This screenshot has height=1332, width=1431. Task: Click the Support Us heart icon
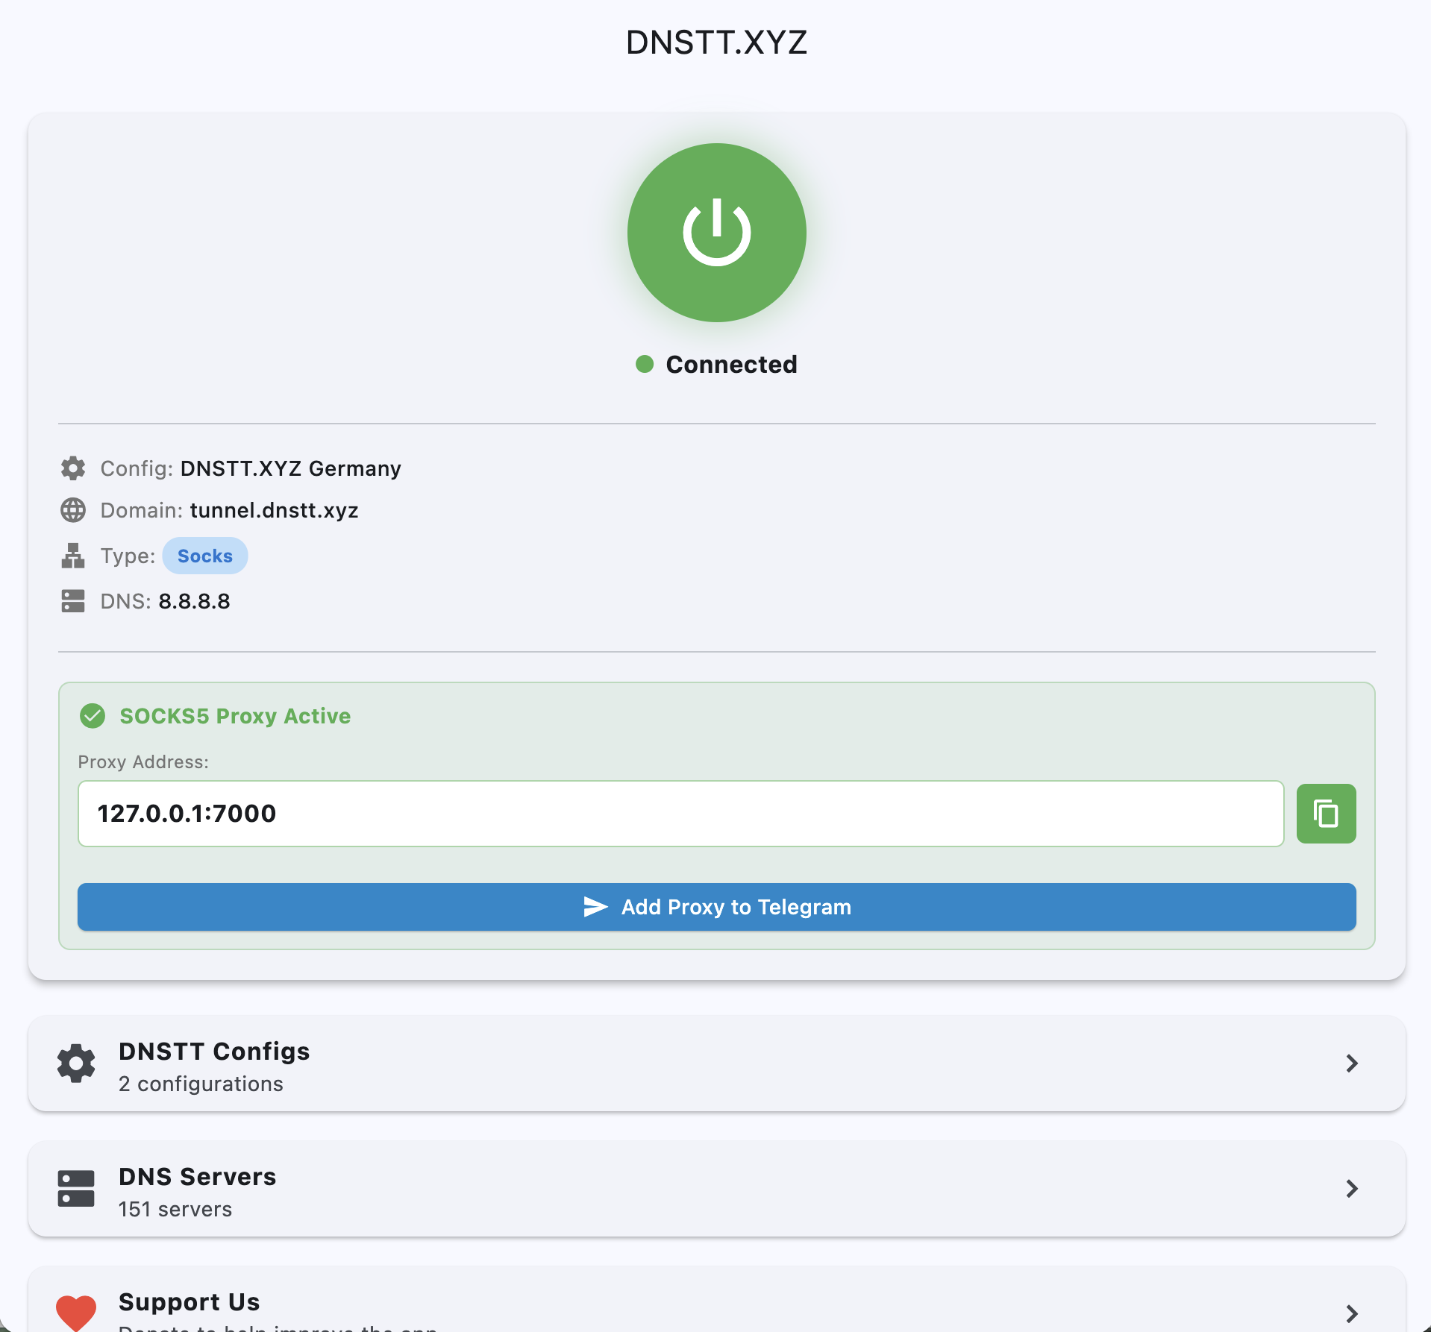pos(76,1313)
